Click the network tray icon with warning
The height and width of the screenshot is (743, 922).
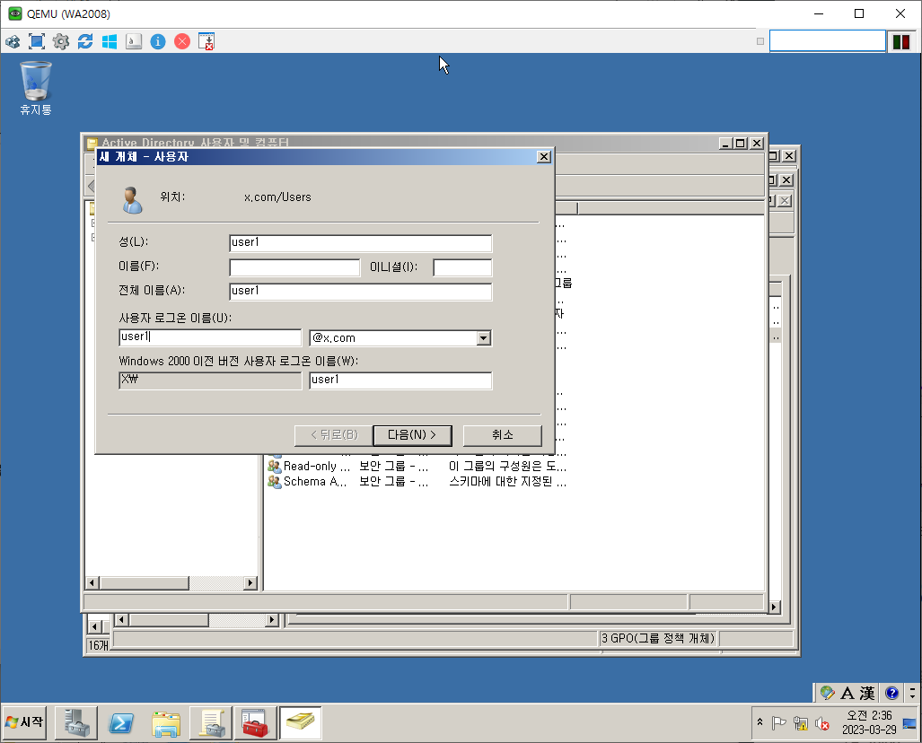800,723
